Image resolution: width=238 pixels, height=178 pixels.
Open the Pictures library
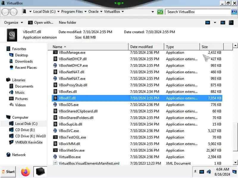21,98
